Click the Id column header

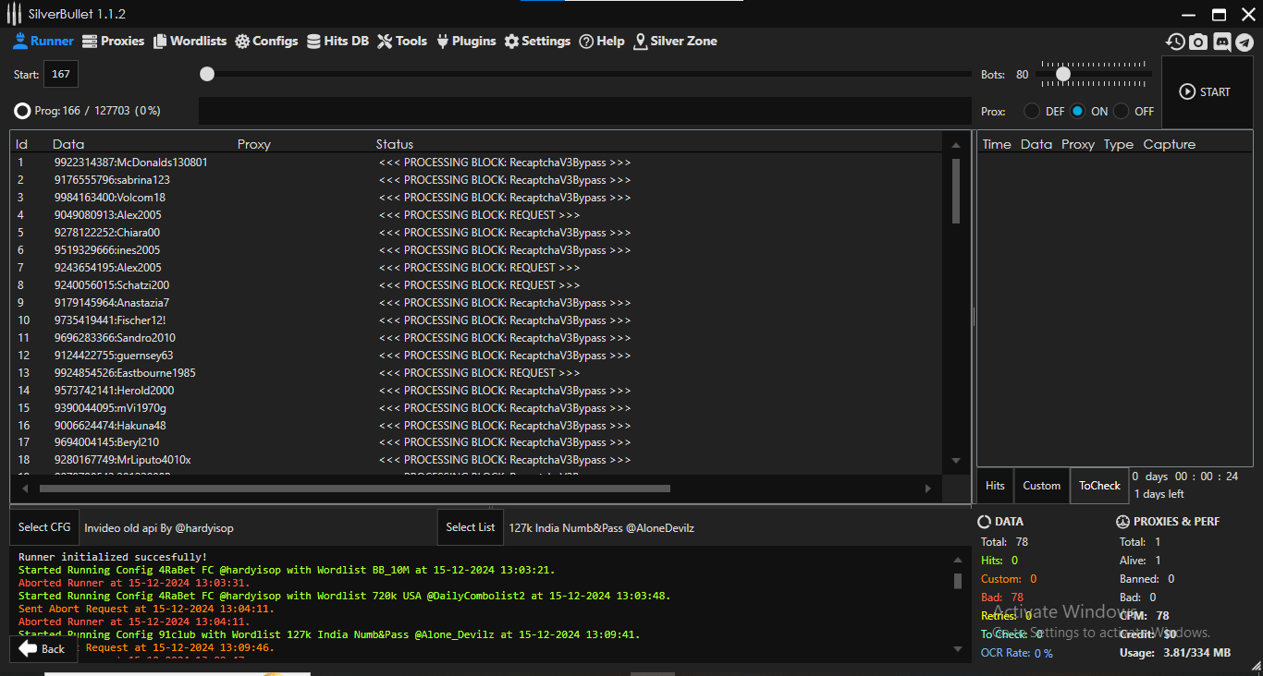coord(21,144)
